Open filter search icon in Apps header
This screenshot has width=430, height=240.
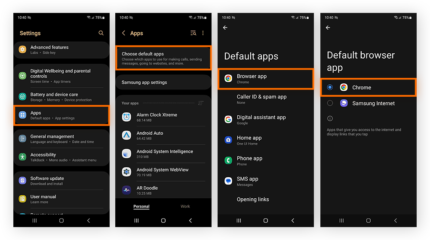point(193,33)
